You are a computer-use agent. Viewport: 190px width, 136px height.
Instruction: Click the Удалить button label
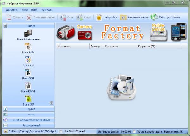[18, 17]
